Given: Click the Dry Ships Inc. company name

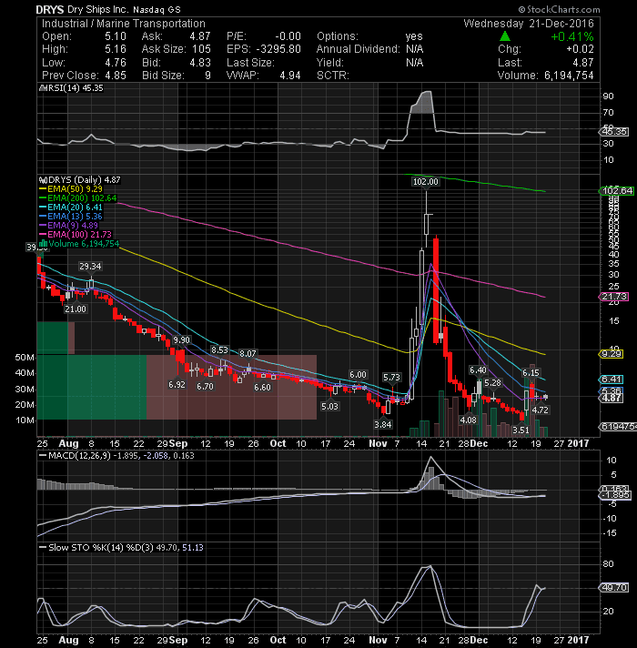Looking at the screenshot, I should 98,9.
